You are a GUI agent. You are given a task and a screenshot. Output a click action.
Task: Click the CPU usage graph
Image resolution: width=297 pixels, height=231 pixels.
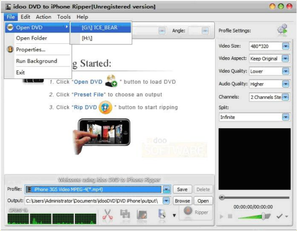(52, 219)
